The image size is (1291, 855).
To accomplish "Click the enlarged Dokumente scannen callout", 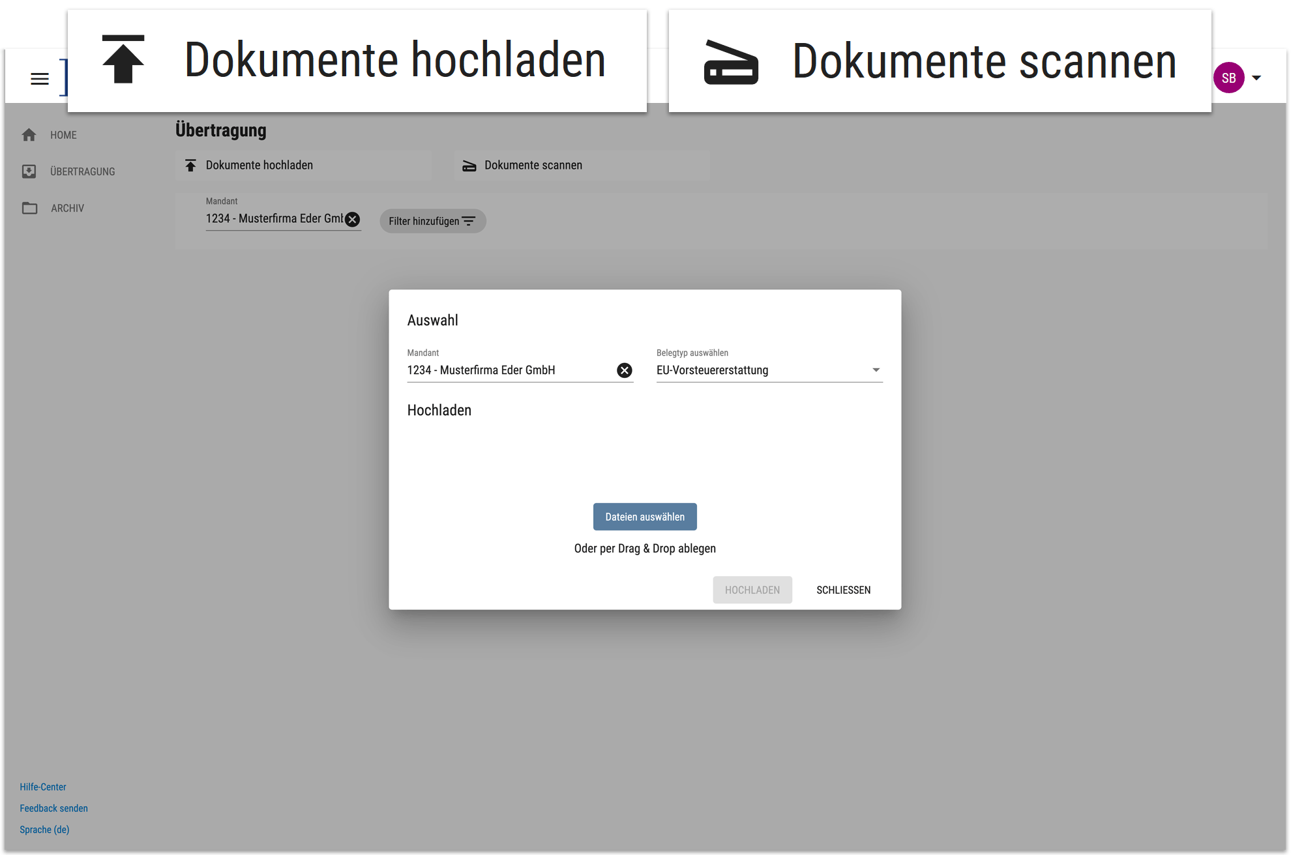I will coord(940,61).
